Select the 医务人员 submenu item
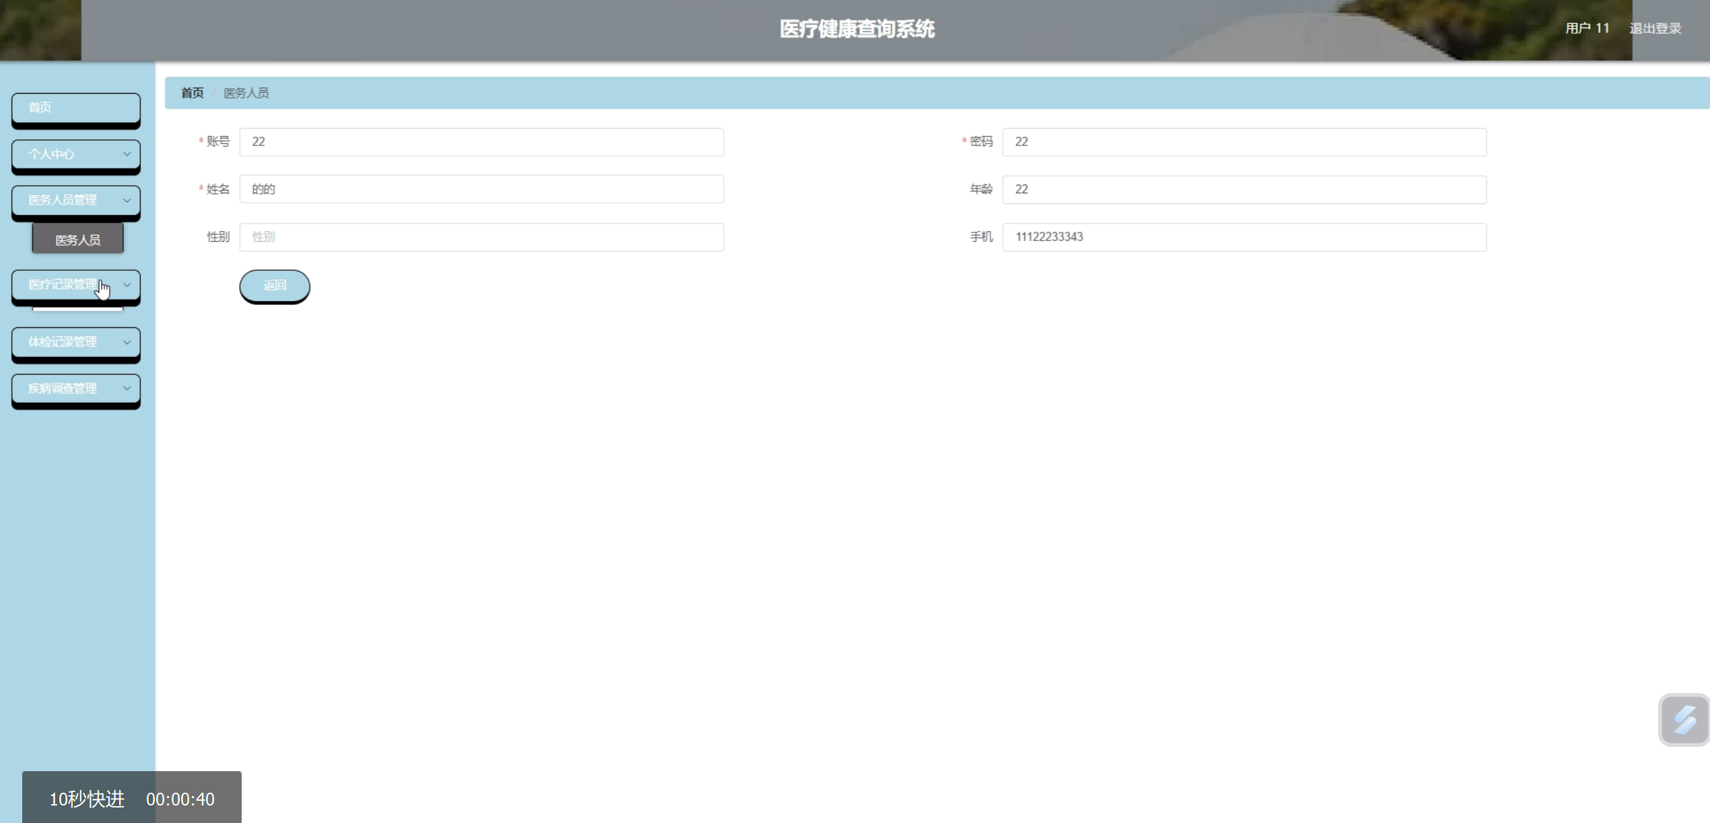 pos(77,240)
